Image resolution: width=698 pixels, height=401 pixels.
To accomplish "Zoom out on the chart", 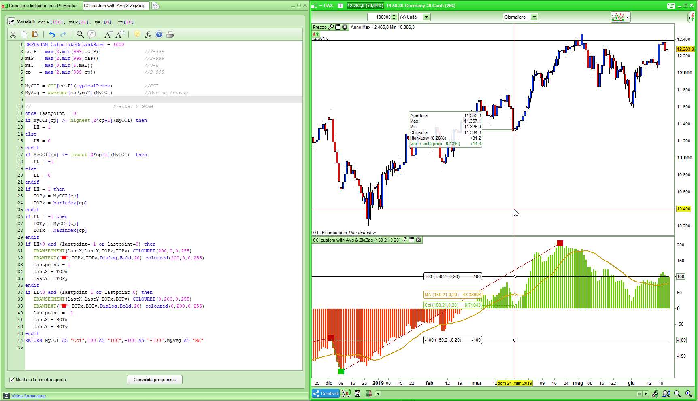I will tap(677, 393).
